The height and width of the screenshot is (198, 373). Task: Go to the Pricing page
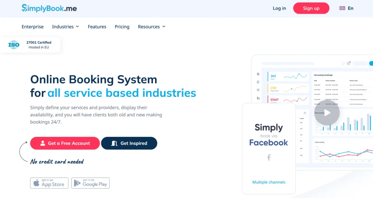pyautogui.click(x=122, y=27)
